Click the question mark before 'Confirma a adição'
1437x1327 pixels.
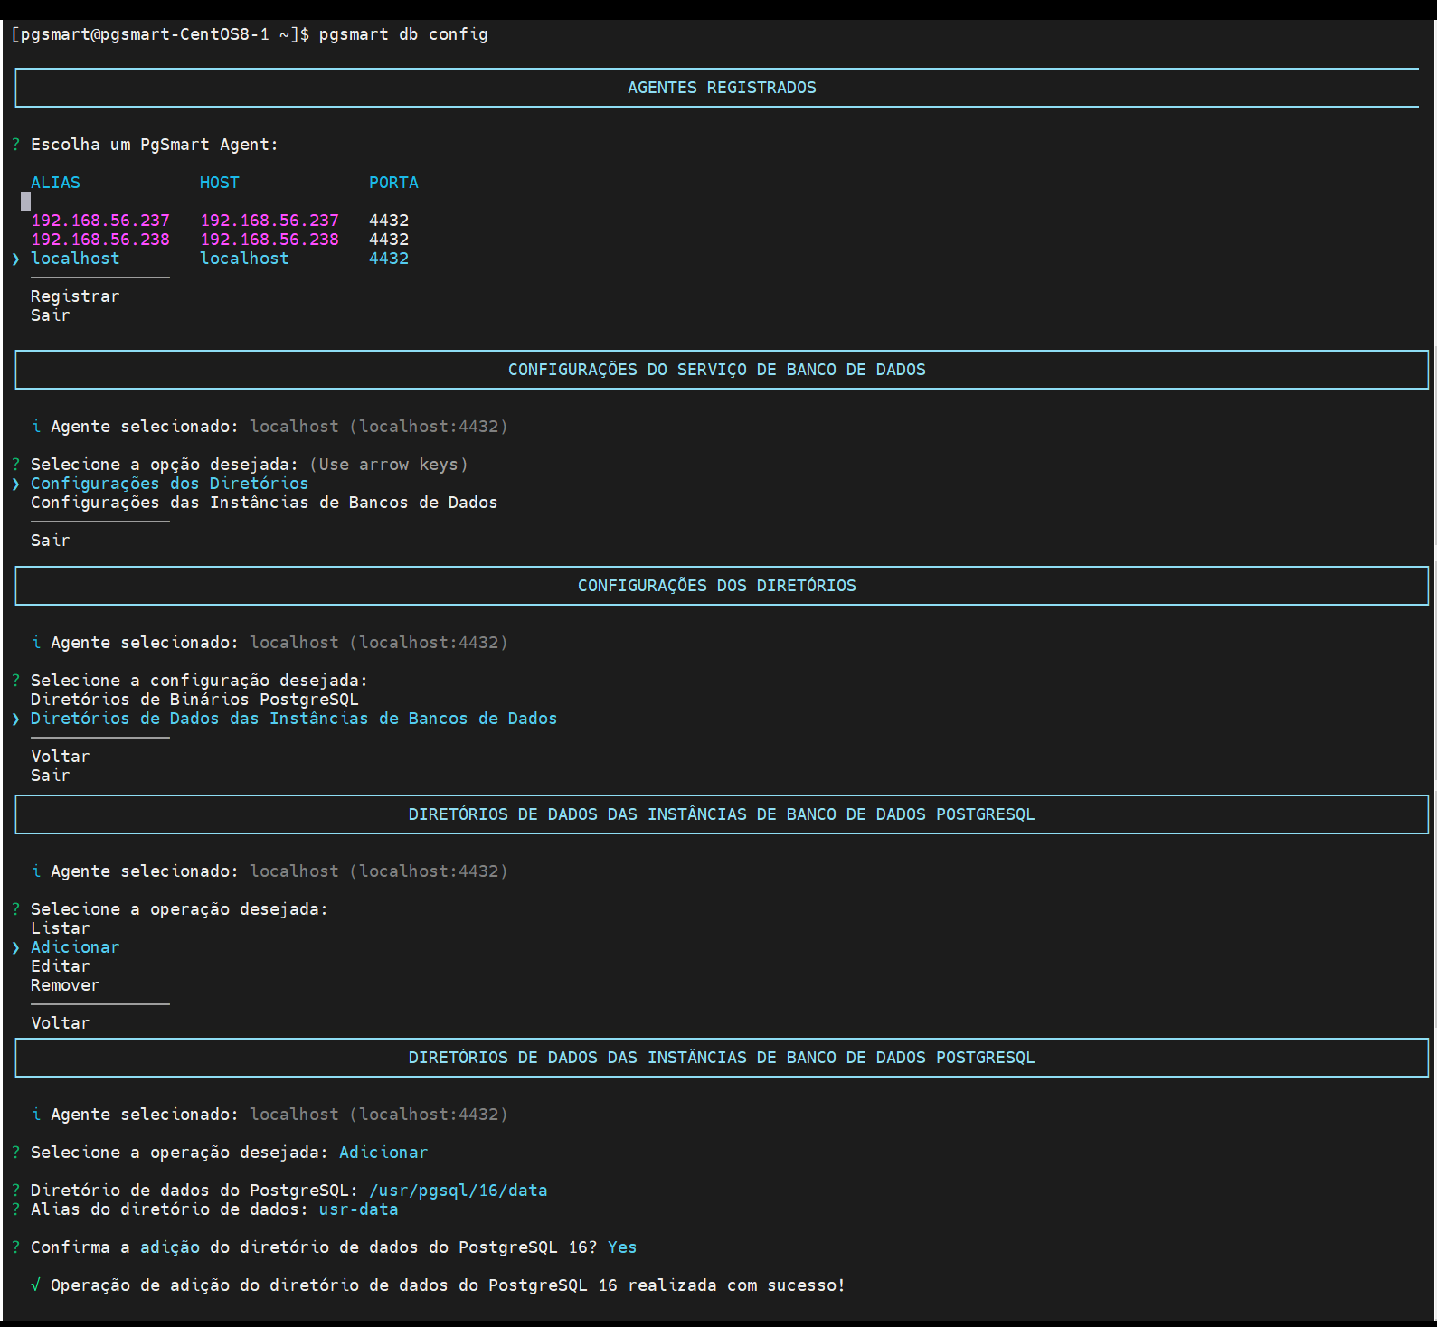coord(15,1247)
